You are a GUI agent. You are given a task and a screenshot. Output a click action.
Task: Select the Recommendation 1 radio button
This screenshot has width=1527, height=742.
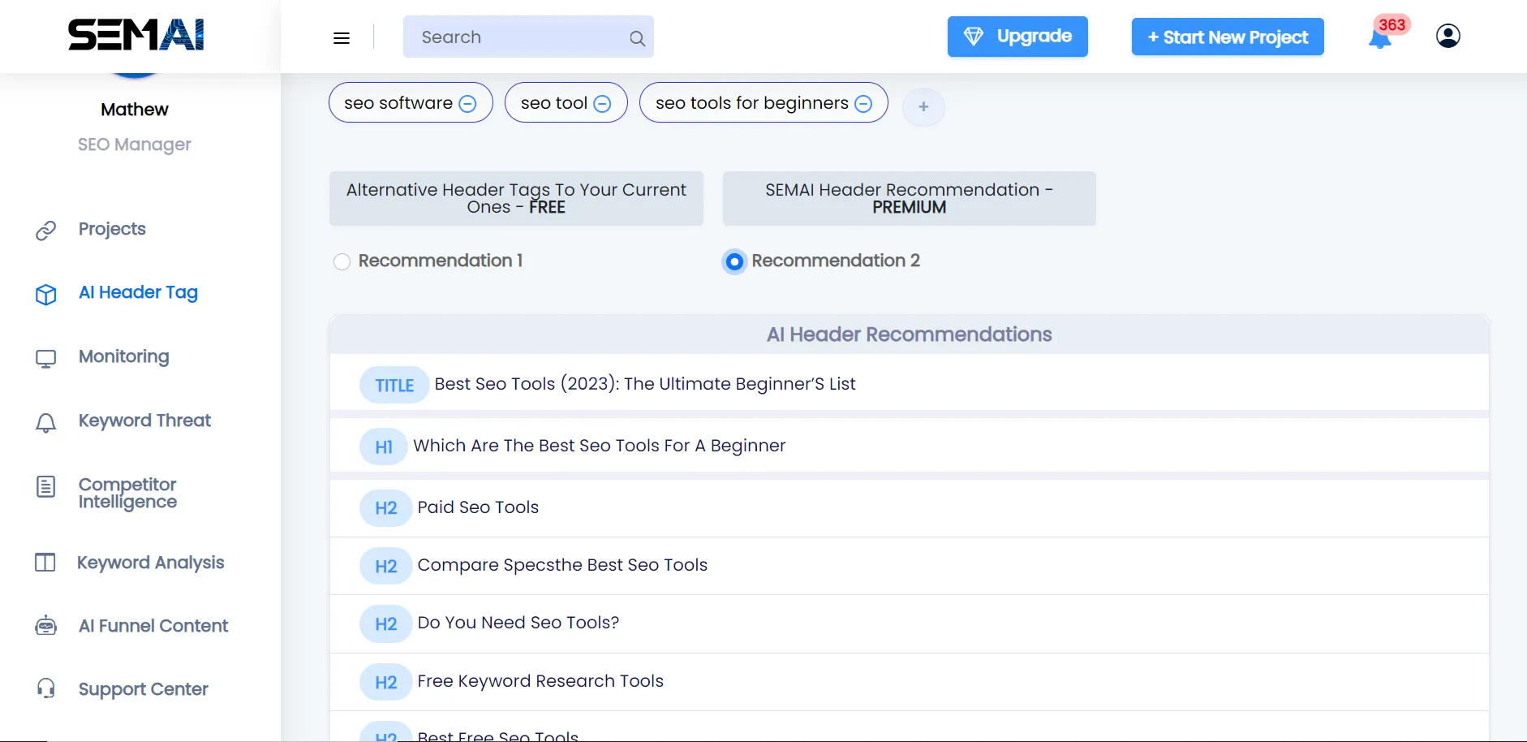[x=341, y=261]
